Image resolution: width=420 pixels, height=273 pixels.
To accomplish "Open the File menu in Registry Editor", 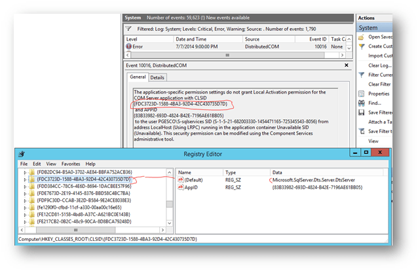I will pyautogui.click(x=24, y=164).
